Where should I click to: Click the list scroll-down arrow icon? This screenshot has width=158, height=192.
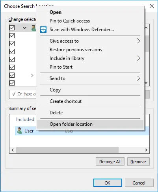tap(146, 82)
